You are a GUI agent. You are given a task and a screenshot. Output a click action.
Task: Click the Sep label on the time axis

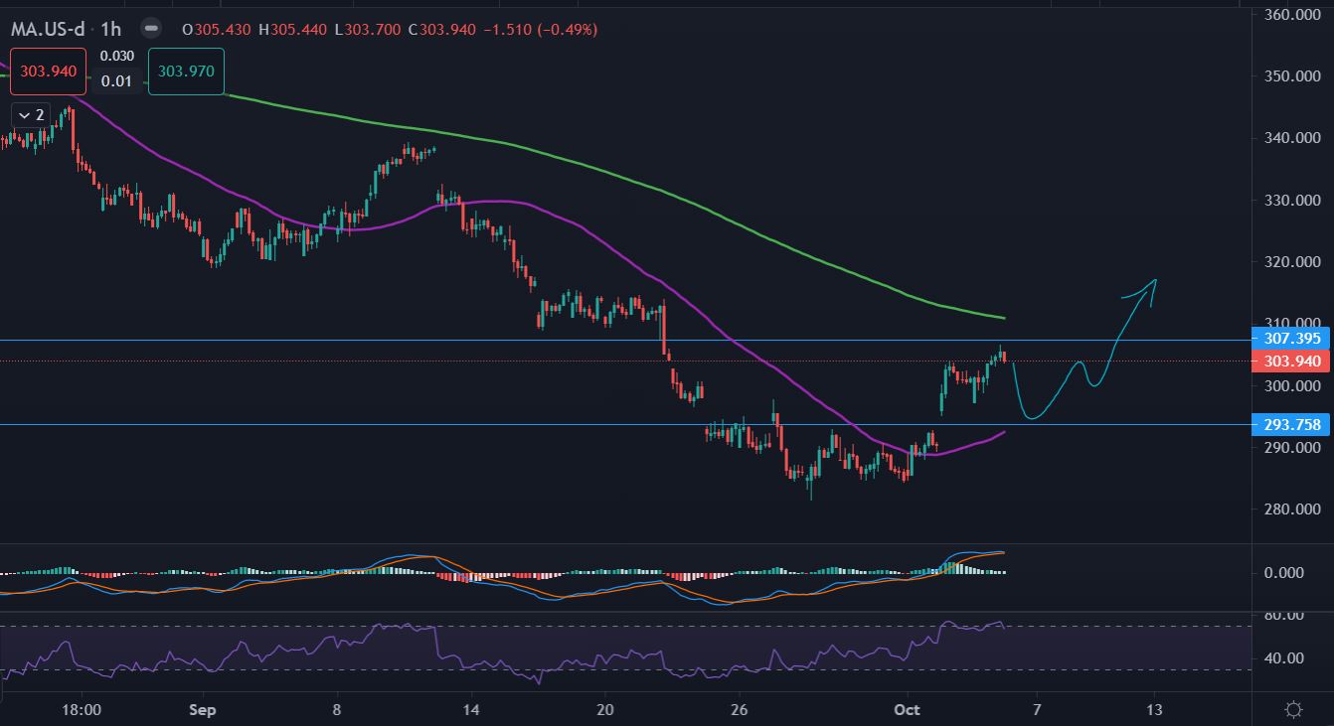[202, 710]
